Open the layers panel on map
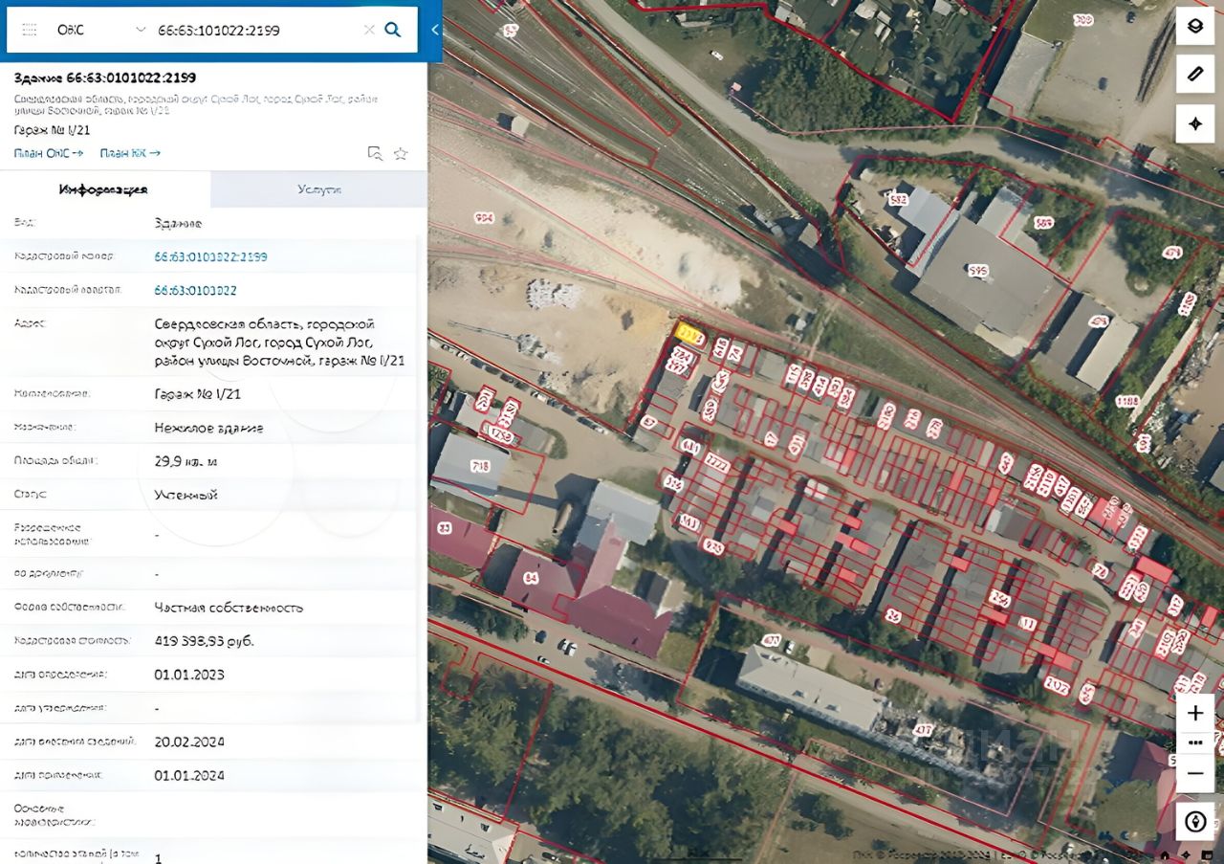Image resolution: width=1224 pixels, height=864 pixels. [x=1194, y=26]
